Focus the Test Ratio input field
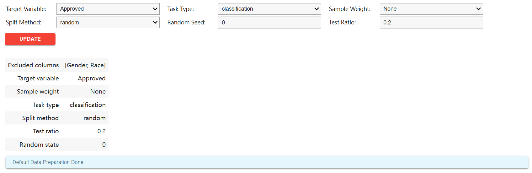532x173 pixels. pos(431,23)
